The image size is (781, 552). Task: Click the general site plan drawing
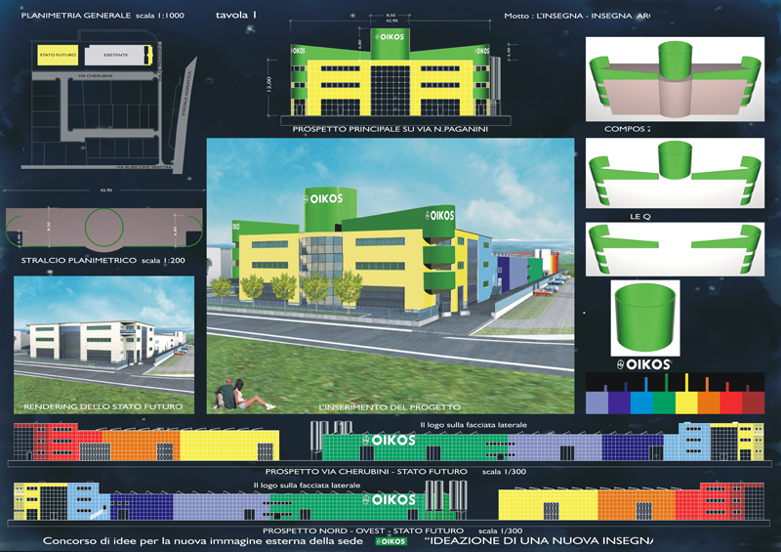click(x=108, y=100)
